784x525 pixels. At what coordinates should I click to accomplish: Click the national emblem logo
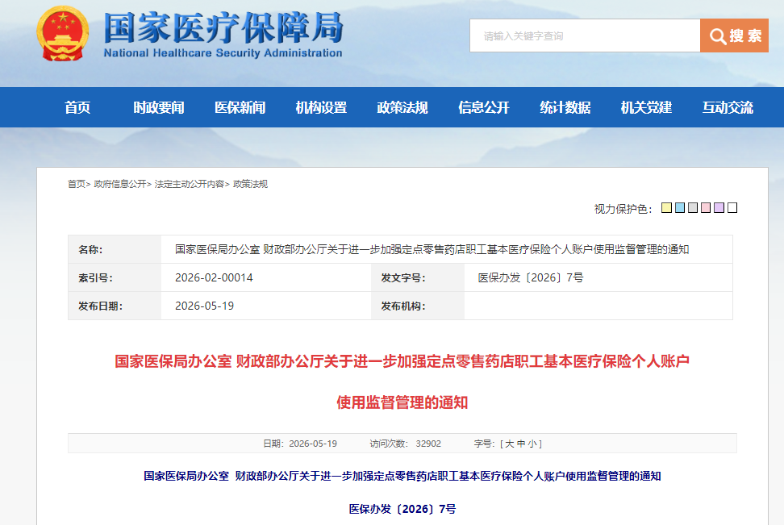click(62, 34)
